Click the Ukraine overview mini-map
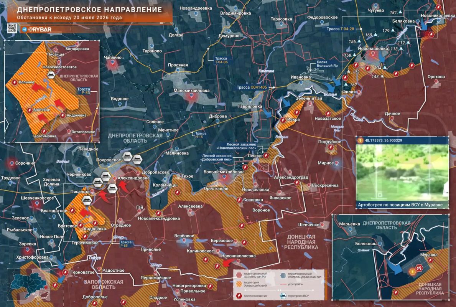456x307 pixels. click(x=28, y=284)
